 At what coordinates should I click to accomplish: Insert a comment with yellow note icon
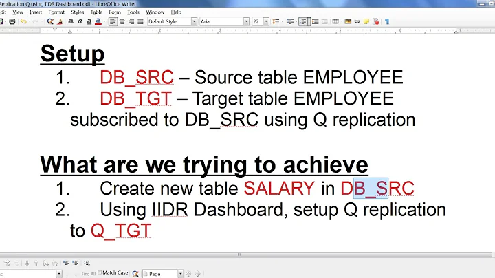366,21
